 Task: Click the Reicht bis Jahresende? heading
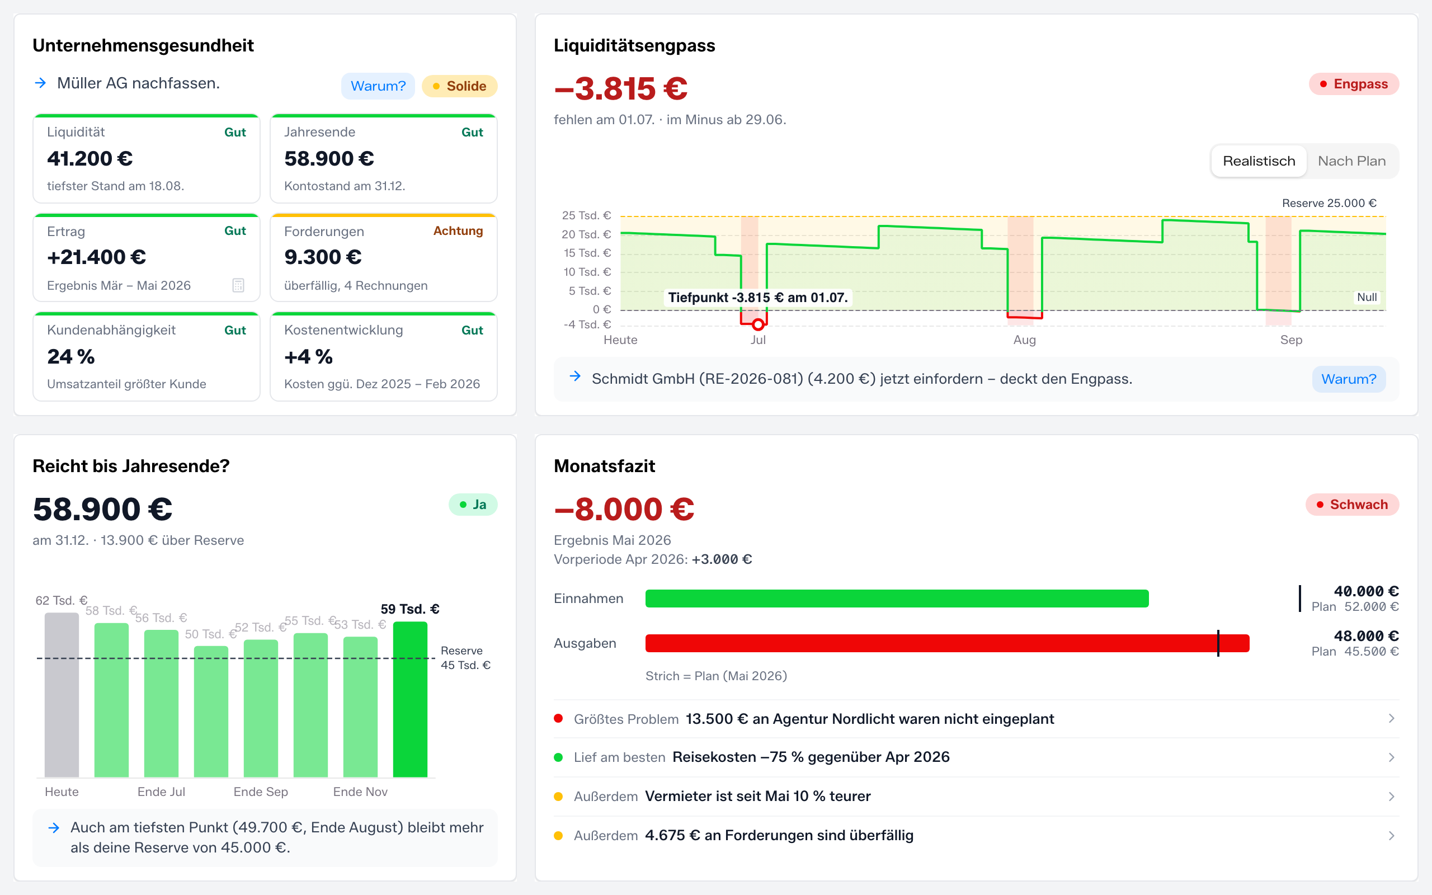131,466
